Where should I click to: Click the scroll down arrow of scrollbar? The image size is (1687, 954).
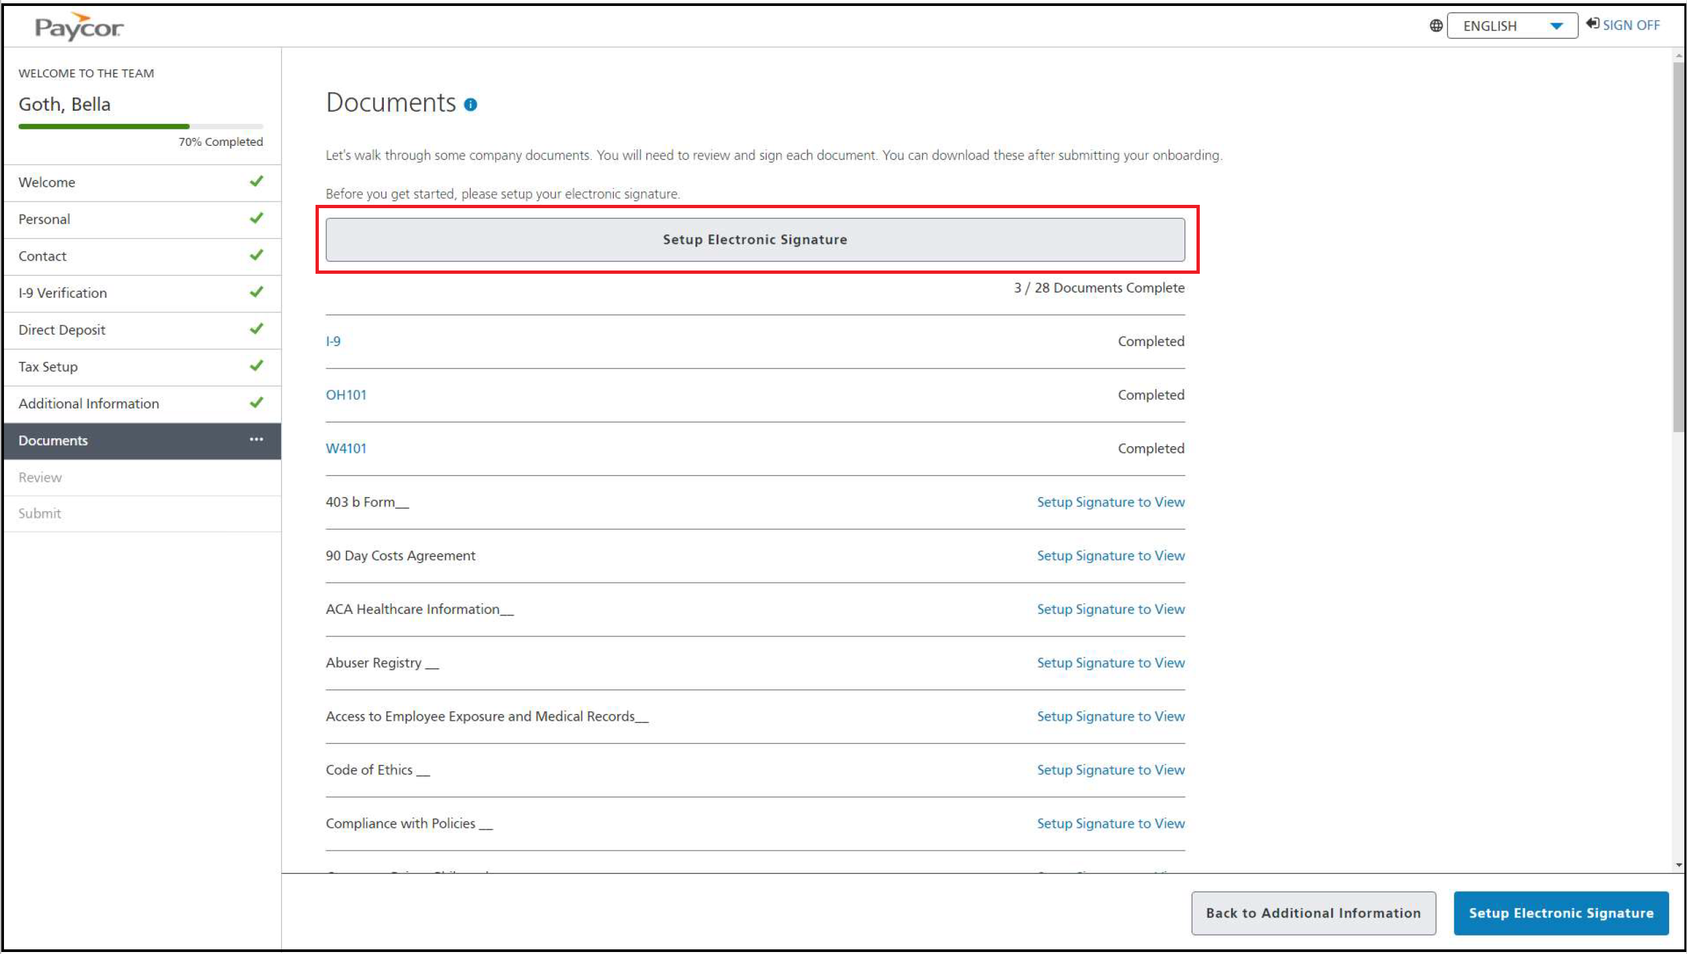[1678, 865]
